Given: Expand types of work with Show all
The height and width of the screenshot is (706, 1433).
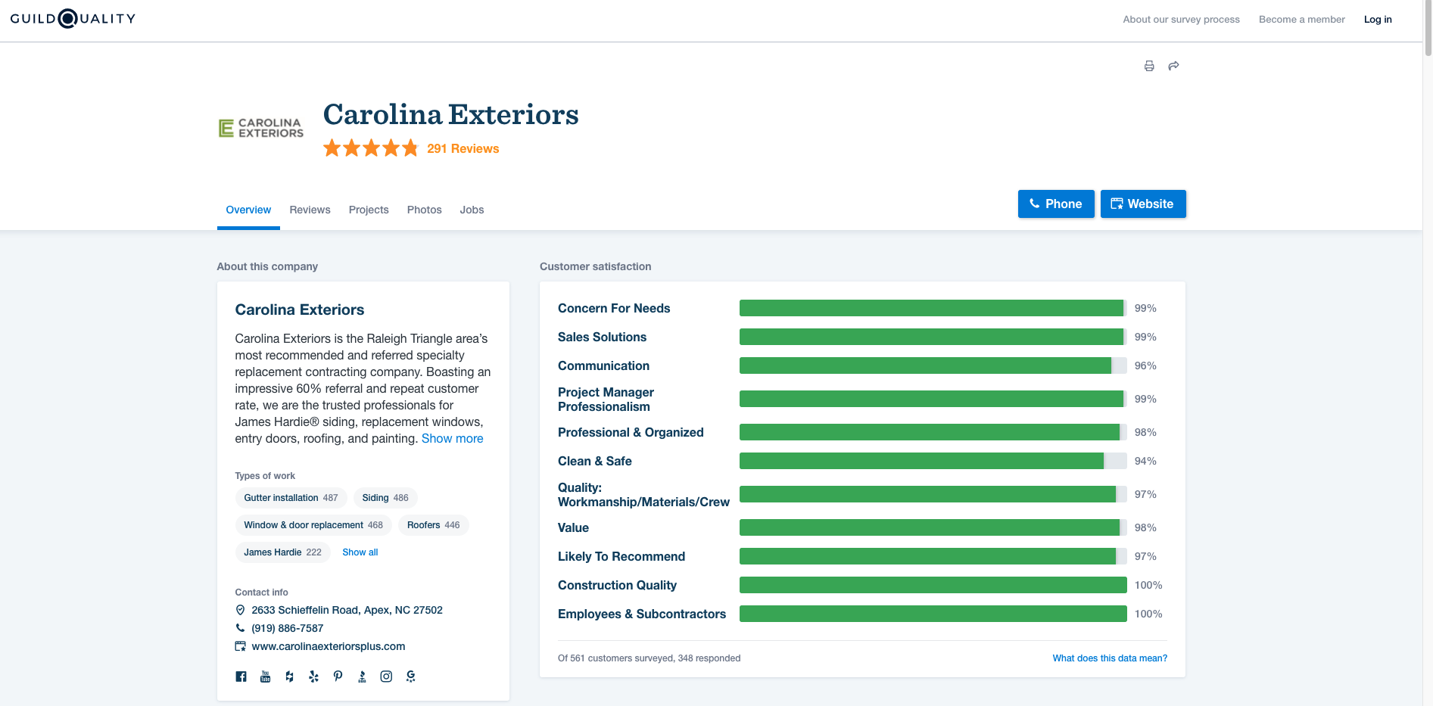Looking at the screenshot, I should pyautogui.click(x=360, y=552).
